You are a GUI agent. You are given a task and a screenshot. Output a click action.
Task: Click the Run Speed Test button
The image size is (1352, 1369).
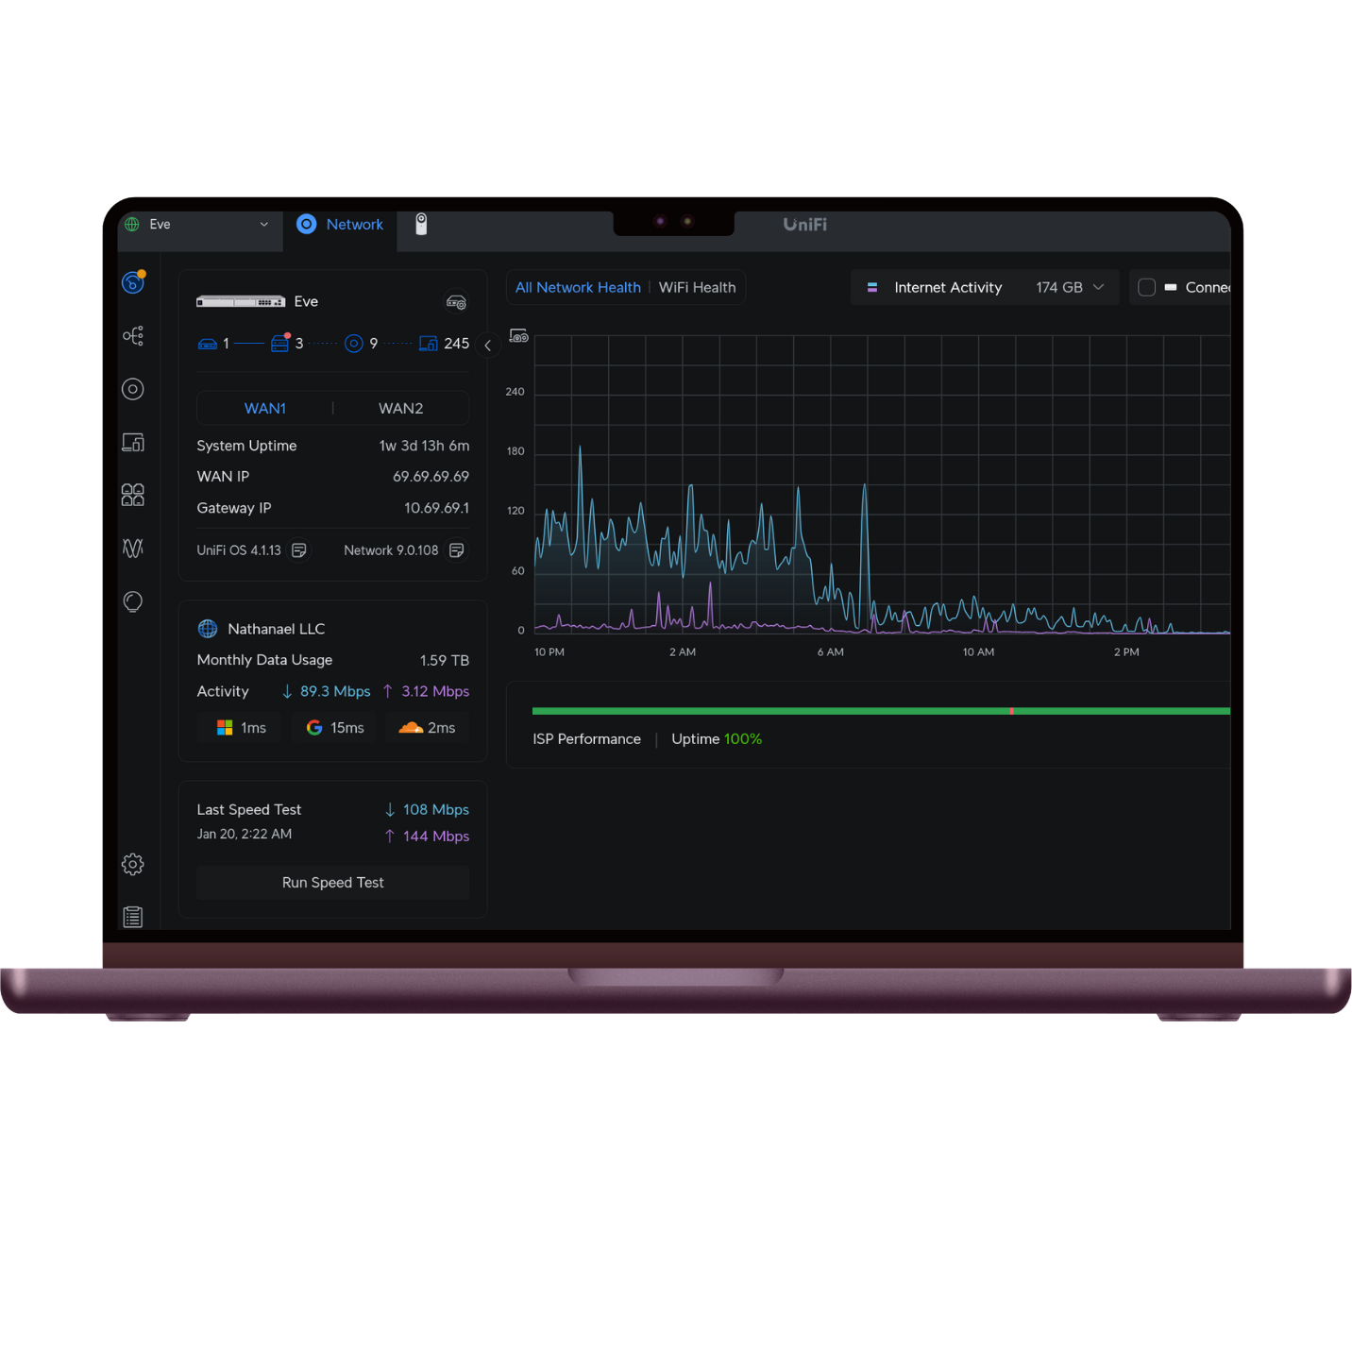click(332, 882)
